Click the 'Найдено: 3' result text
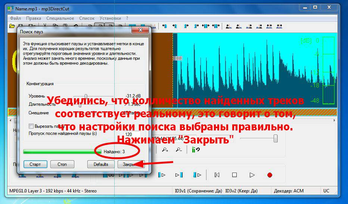This screenshot has width=348, height=204. coord(114,152)
